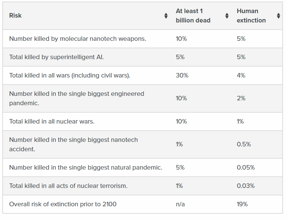Image resolution: width=286 pixels, height=219 pixels.
Task: Click the sort arrows in Risk column header
Action: tap(166, 16)
